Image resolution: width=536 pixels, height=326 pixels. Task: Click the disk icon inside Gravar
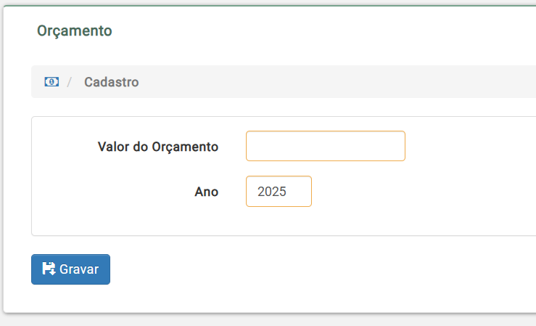49,269
